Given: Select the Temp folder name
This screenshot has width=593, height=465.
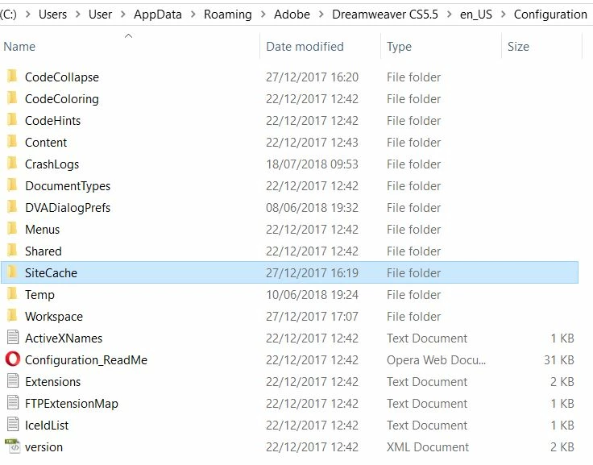Looking at the screenshot, I should point(39,295).
